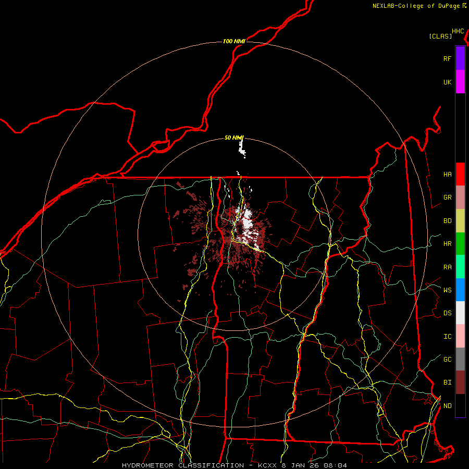Click the red HA legend color swatch
The width and height of the screenshot is (469, 469).
tap(460, 174)
